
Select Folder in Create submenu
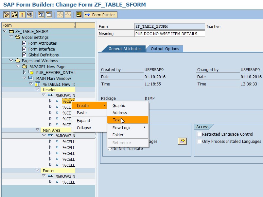pyautogui.click(x=128, y=135)
